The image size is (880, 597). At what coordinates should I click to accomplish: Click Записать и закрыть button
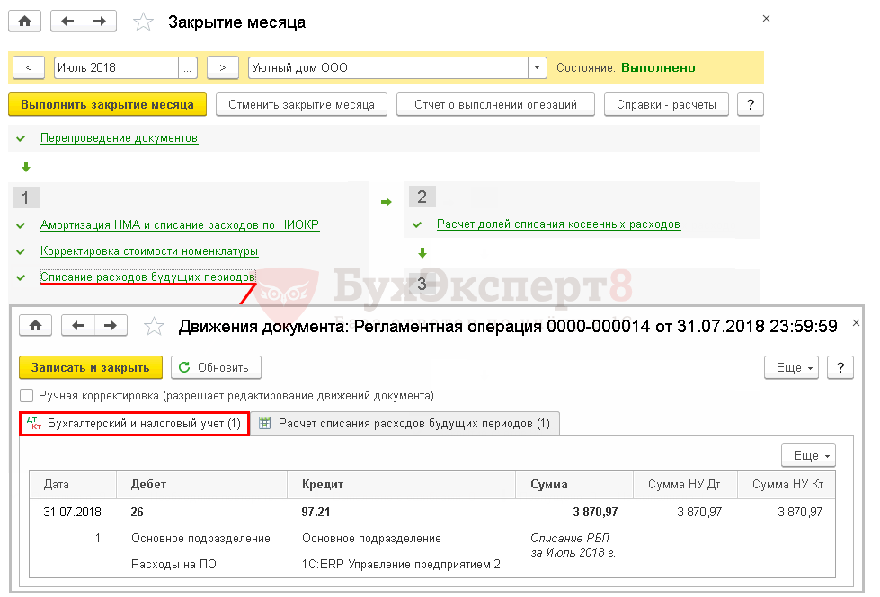click(91, 368)
